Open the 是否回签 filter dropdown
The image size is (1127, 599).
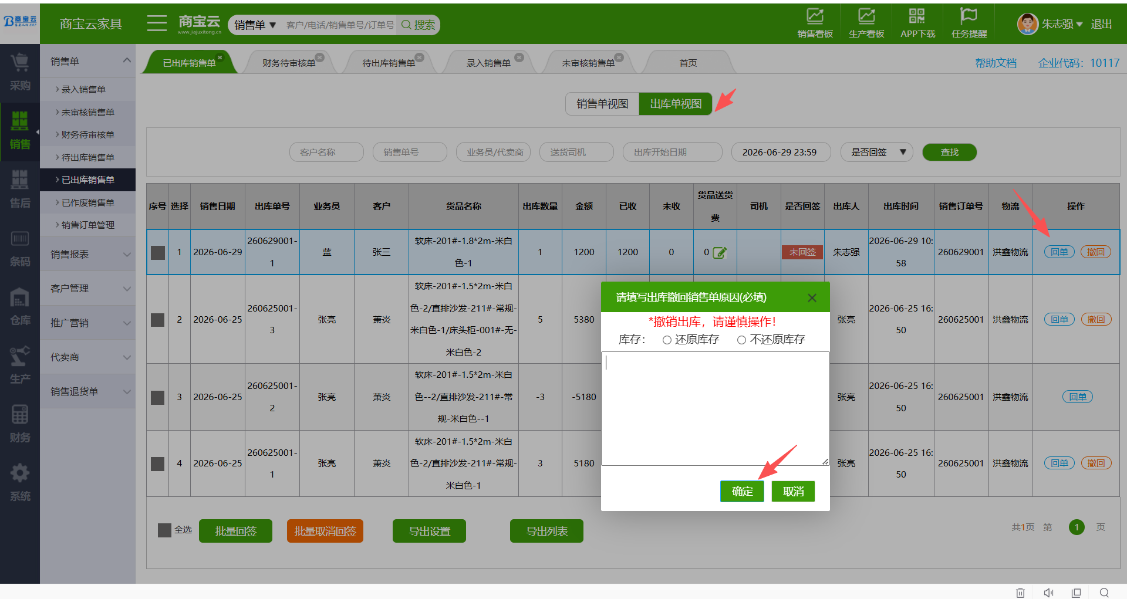point(877,153)
